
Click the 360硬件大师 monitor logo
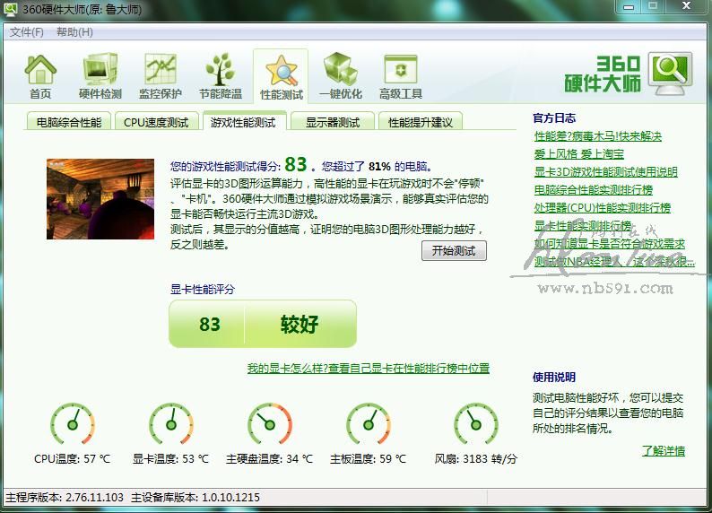tap(670, 73)
